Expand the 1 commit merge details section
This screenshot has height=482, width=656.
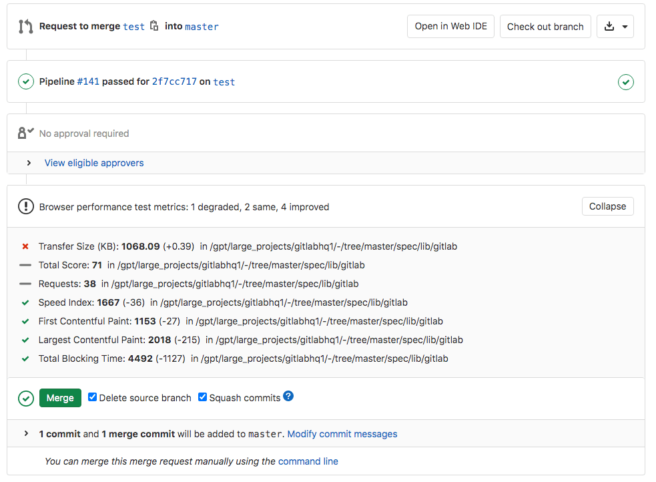click(x=26, y=433)
